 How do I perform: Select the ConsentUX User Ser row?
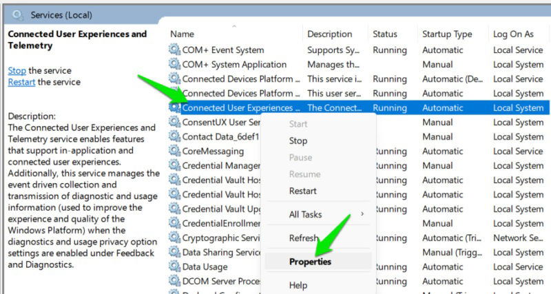221,123
